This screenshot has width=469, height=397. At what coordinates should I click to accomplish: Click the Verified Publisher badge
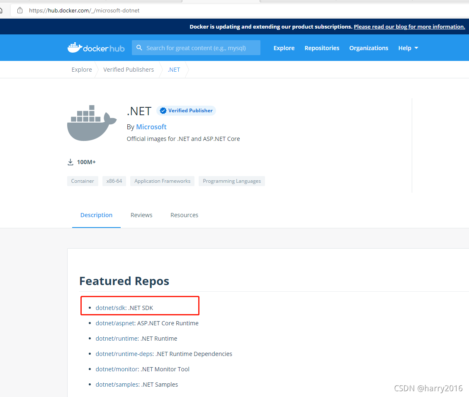[x=186, y=111]
